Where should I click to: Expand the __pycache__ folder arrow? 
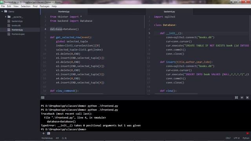click(x=5, y=17)
